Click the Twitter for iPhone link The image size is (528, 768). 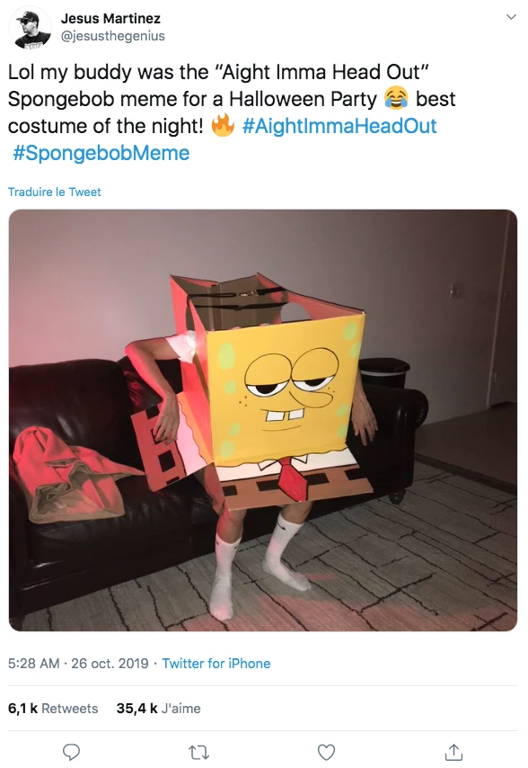pos(216,663)
